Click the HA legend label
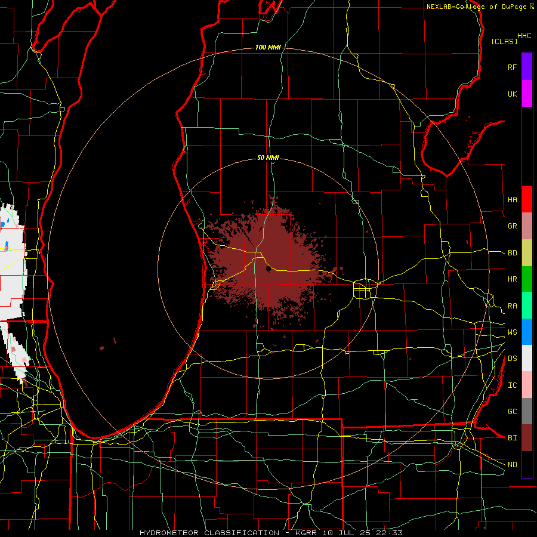The height and width of the screenshot is (537, 537). tap(512, 199)
